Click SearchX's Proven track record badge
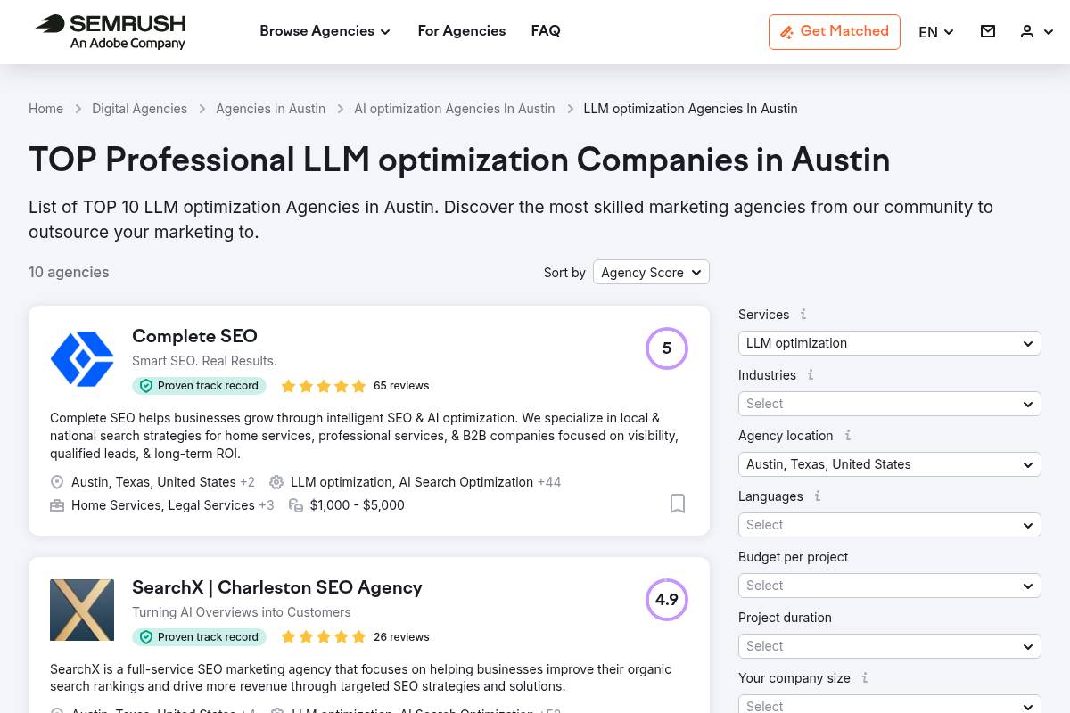Viewport: 1070px width, 713px height. pyautogui.click(x=199, y=637)
